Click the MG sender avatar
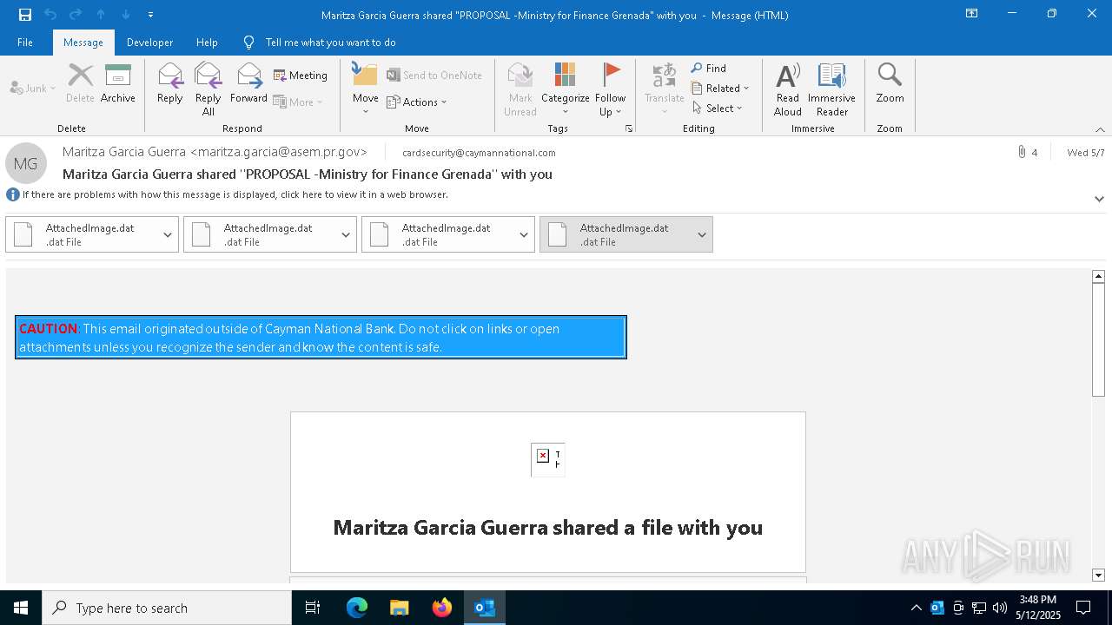Image resolution: width=1112 pixels, height=625 pixels. (25, 162)
